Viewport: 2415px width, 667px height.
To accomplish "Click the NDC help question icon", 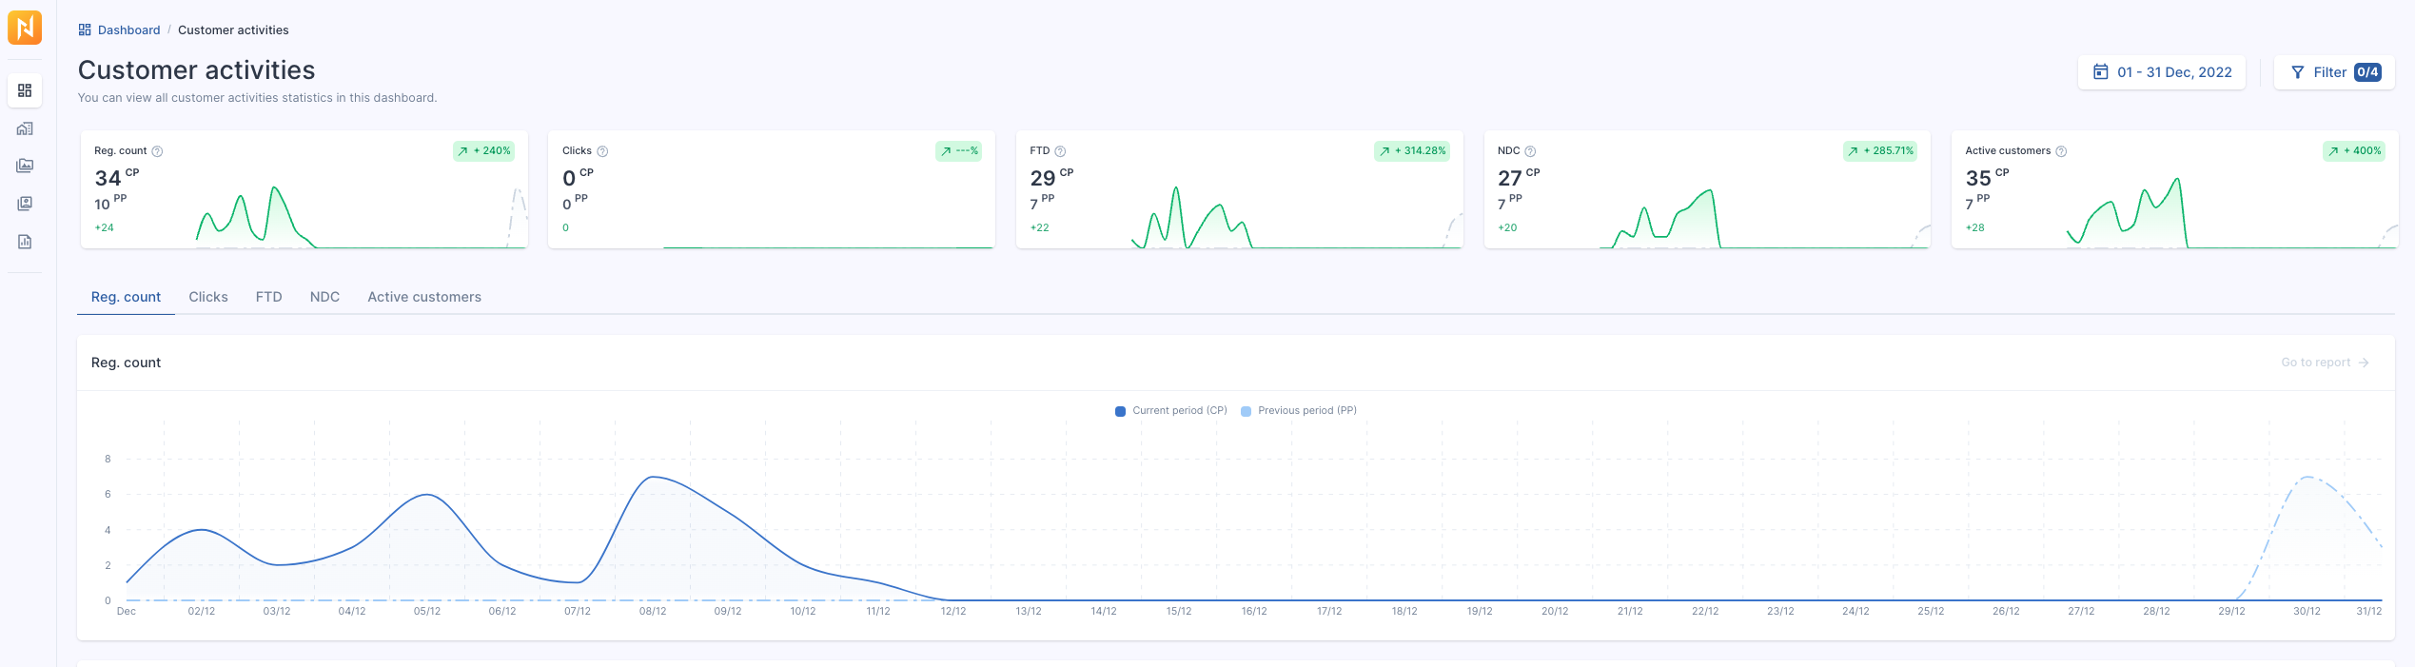I will 1530,151.
